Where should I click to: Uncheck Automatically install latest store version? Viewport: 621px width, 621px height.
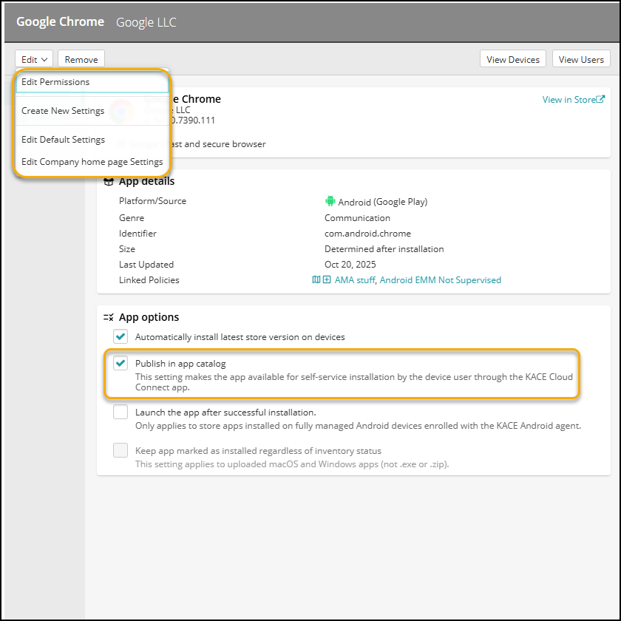tap(121, 337)
